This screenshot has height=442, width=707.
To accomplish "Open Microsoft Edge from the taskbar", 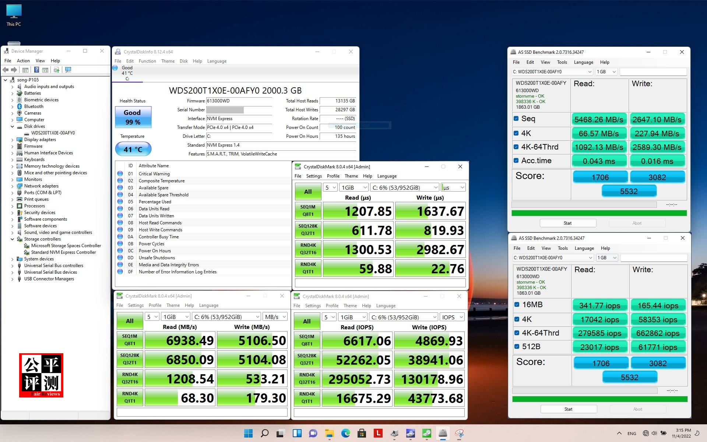I will pyautogui.click(x=345, y=433).
